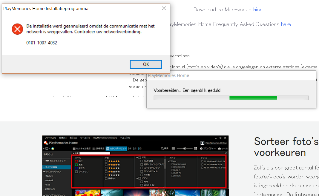The image size is (319, 196).
Task: Collapse the ビデオ (video) filter section
Action: click(137, 178)
